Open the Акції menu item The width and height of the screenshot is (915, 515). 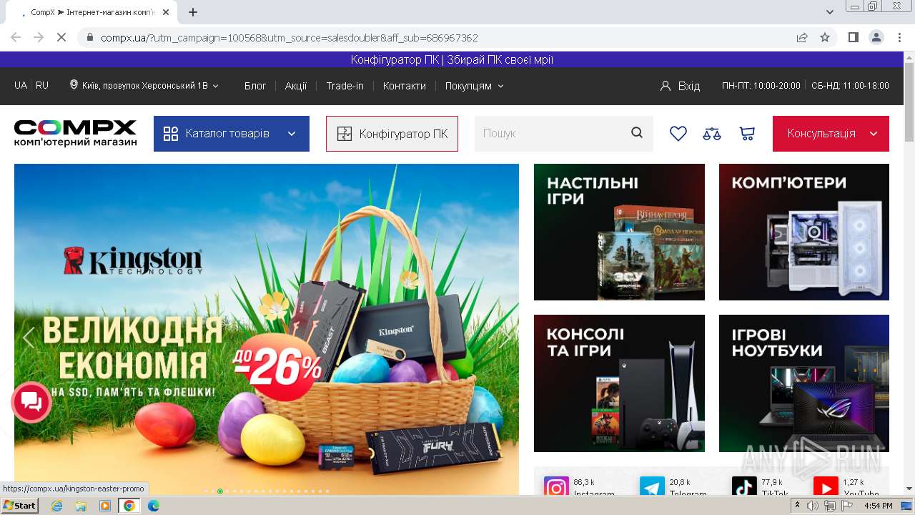coord(296,86)
